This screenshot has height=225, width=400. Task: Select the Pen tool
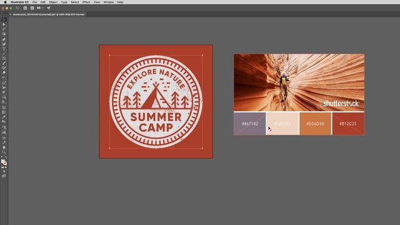point(4,39)
